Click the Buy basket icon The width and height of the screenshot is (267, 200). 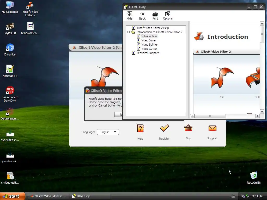point(188,128)
